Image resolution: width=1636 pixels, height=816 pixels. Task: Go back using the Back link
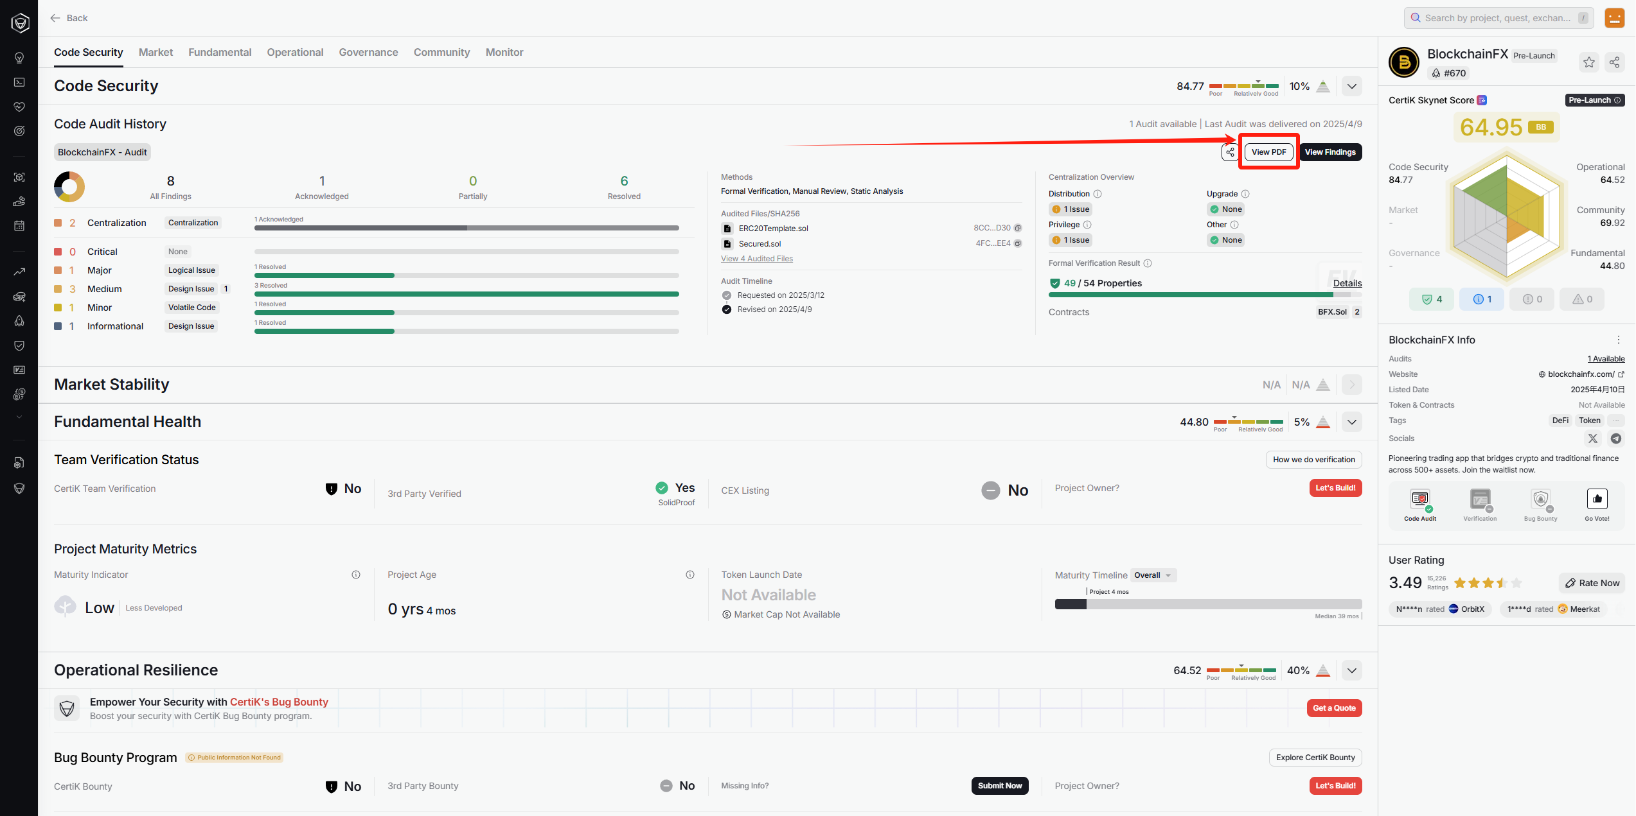point(69,18)
